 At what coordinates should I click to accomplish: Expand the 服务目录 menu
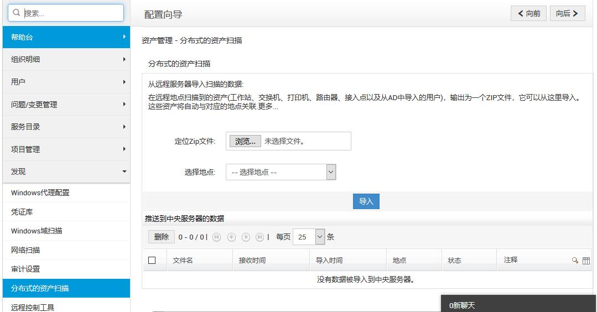(x=66, y=127)
